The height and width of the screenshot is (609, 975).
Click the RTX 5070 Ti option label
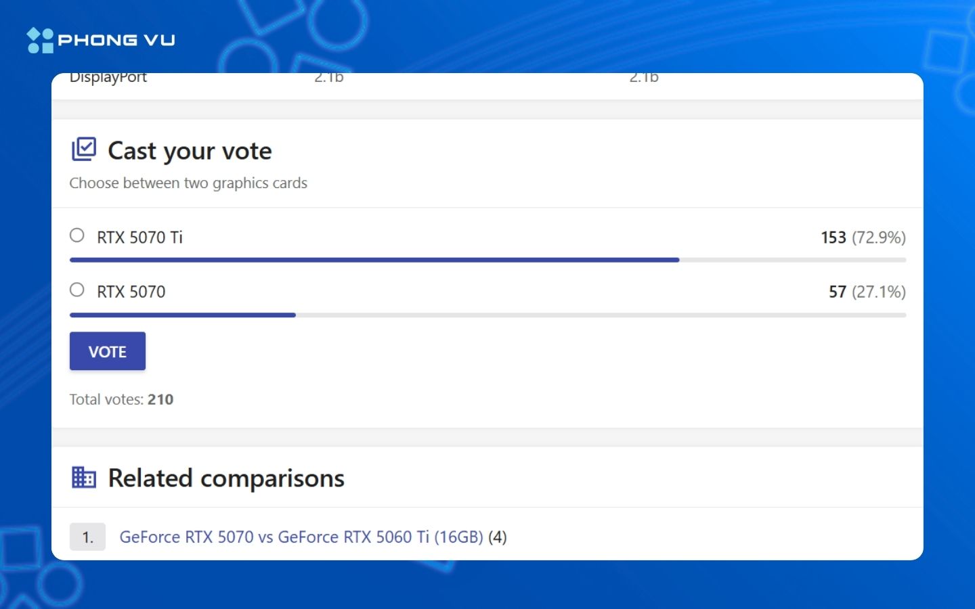[x=139, y=238]
